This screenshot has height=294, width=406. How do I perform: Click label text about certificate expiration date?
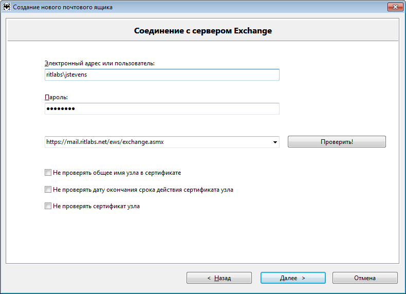[143, 190]
